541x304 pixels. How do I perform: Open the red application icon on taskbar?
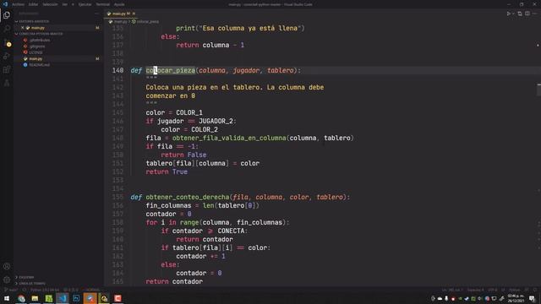[x=117, y=298]
